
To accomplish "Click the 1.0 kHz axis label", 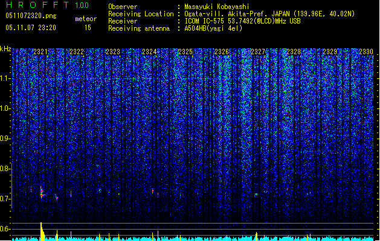I will [5, 108].
